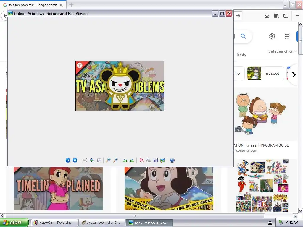Switch to index Windows Picture taskbar item
The height and width of the screenshot is (227, 303).
click(149, 223)
